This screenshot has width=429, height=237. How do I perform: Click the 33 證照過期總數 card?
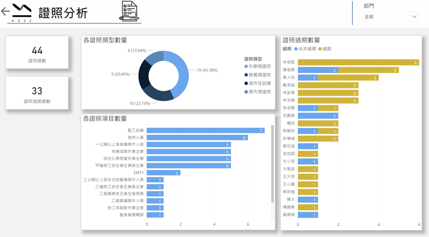click(37, 93)
